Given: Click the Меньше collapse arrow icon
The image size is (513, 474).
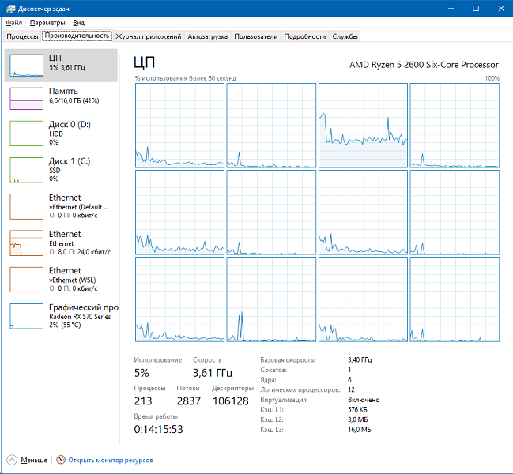Looking at the screenshot, I should tap(12, 460).
